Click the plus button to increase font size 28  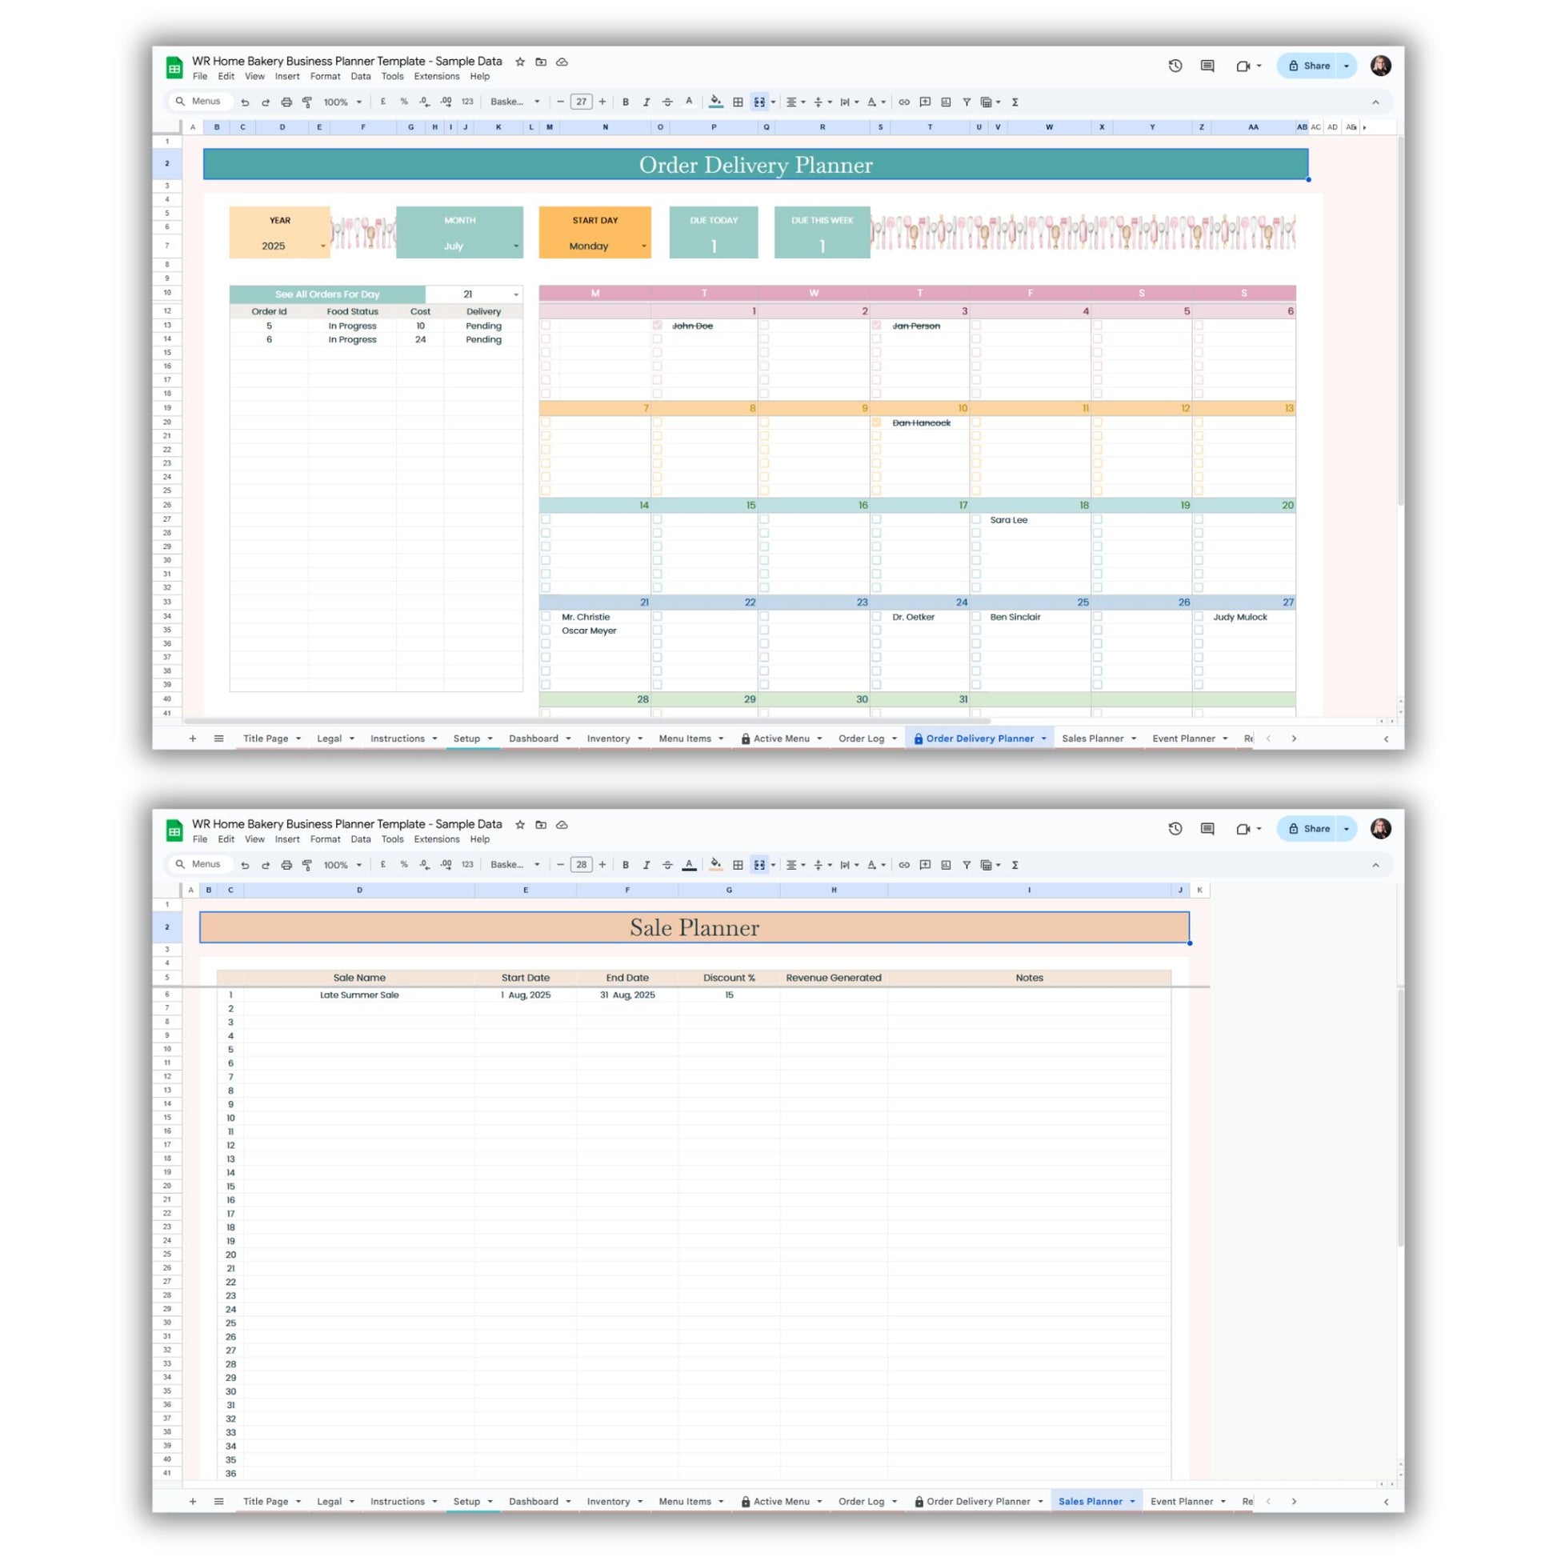602,865
